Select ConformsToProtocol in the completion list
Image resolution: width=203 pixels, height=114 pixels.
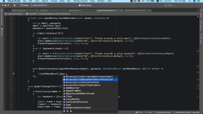tap(90, 102)
